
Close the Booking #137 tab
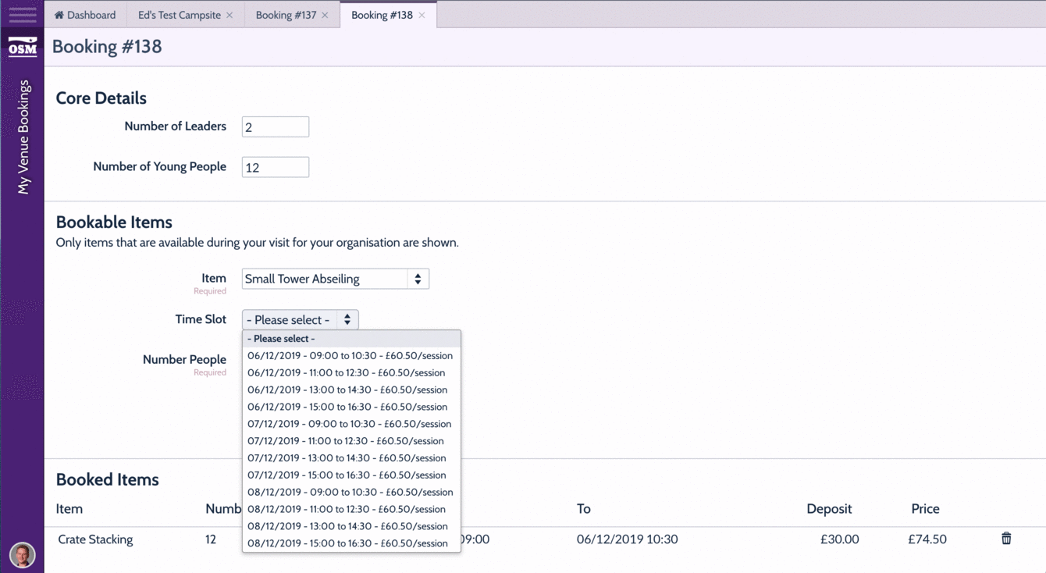325,15
